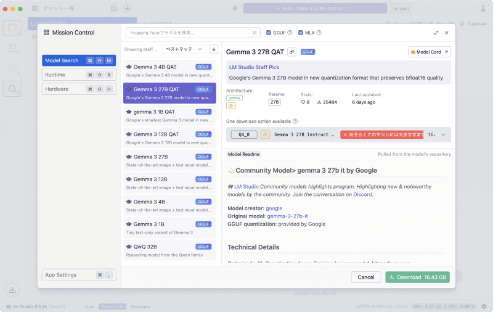Click the Discover magnifier icon in sidebar
This screenshot has width=493, height=312.
coord(12,89)
